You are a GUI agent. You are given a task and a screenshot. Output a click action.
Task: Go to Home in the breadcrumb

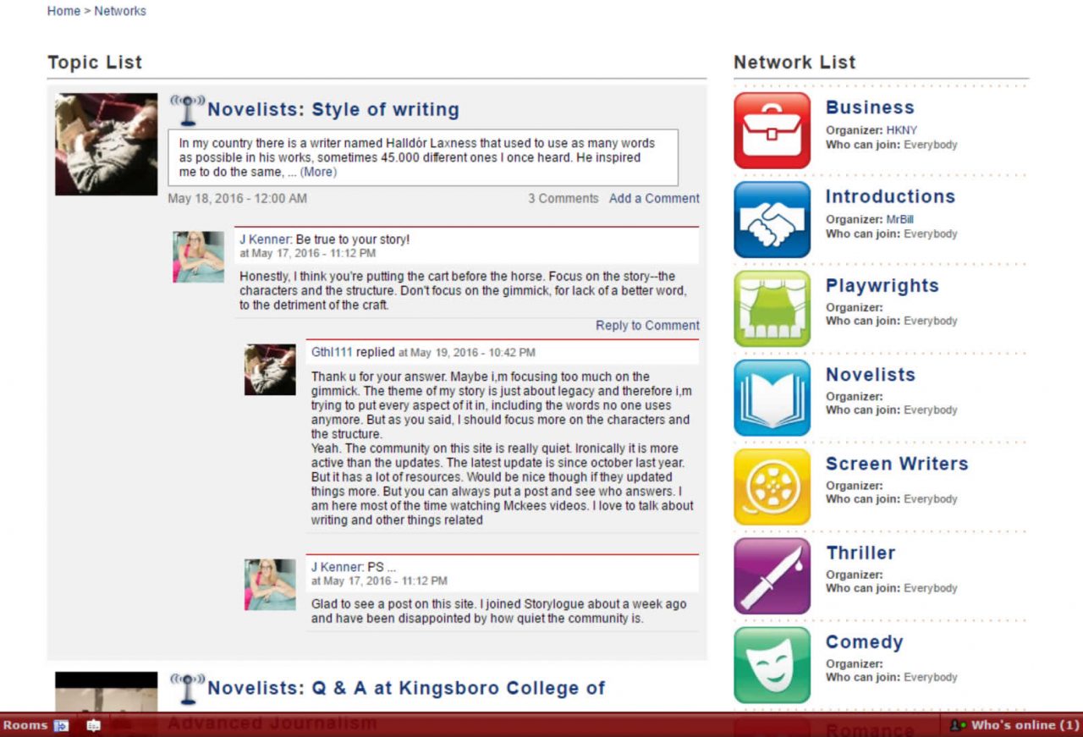[63, 11]
